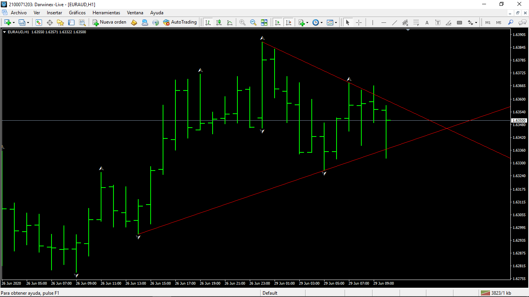Open the Profiles icon
529x297 pixels.
[22, 22]
